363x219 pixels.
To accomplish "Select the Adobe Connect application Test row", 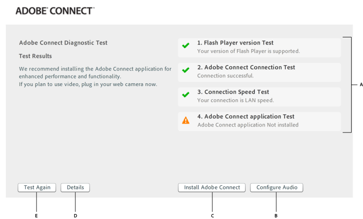I will (x=259, y=122).
